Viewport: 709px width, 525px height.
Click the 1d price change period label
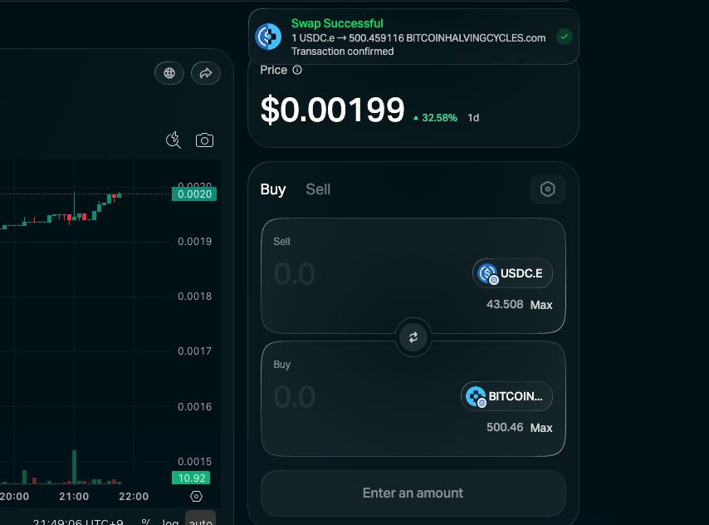pyautogui.click(x=473, y=118)
